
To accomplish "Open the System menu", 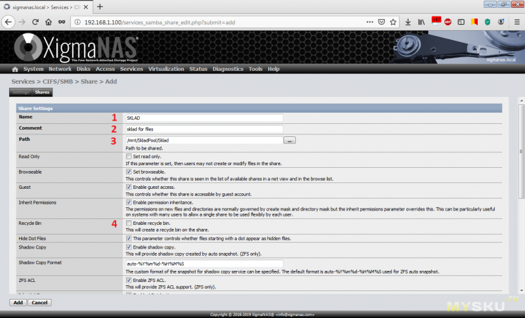I will 33,69.
